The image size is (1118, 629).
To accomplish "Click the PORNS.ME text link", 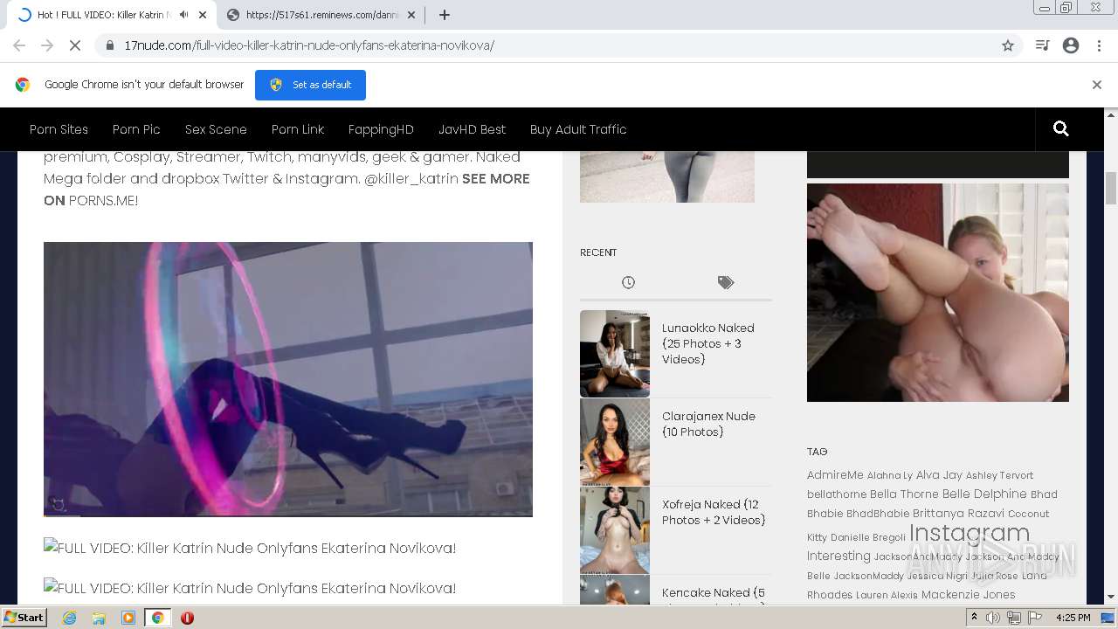I will [x=103, y=200].
